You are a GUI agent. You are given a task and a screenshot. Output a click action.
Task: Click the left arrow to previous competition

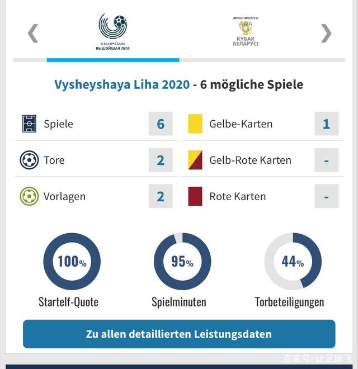33,33
